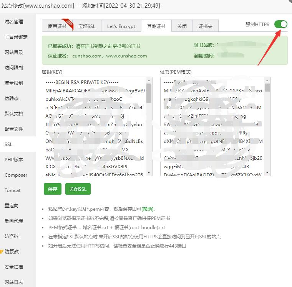Image resolution: width=292 pixels, height=287 pixels.
Task: Click the 证书(PEM格式) scrollbar thumb
Action: tap(267, 87)
